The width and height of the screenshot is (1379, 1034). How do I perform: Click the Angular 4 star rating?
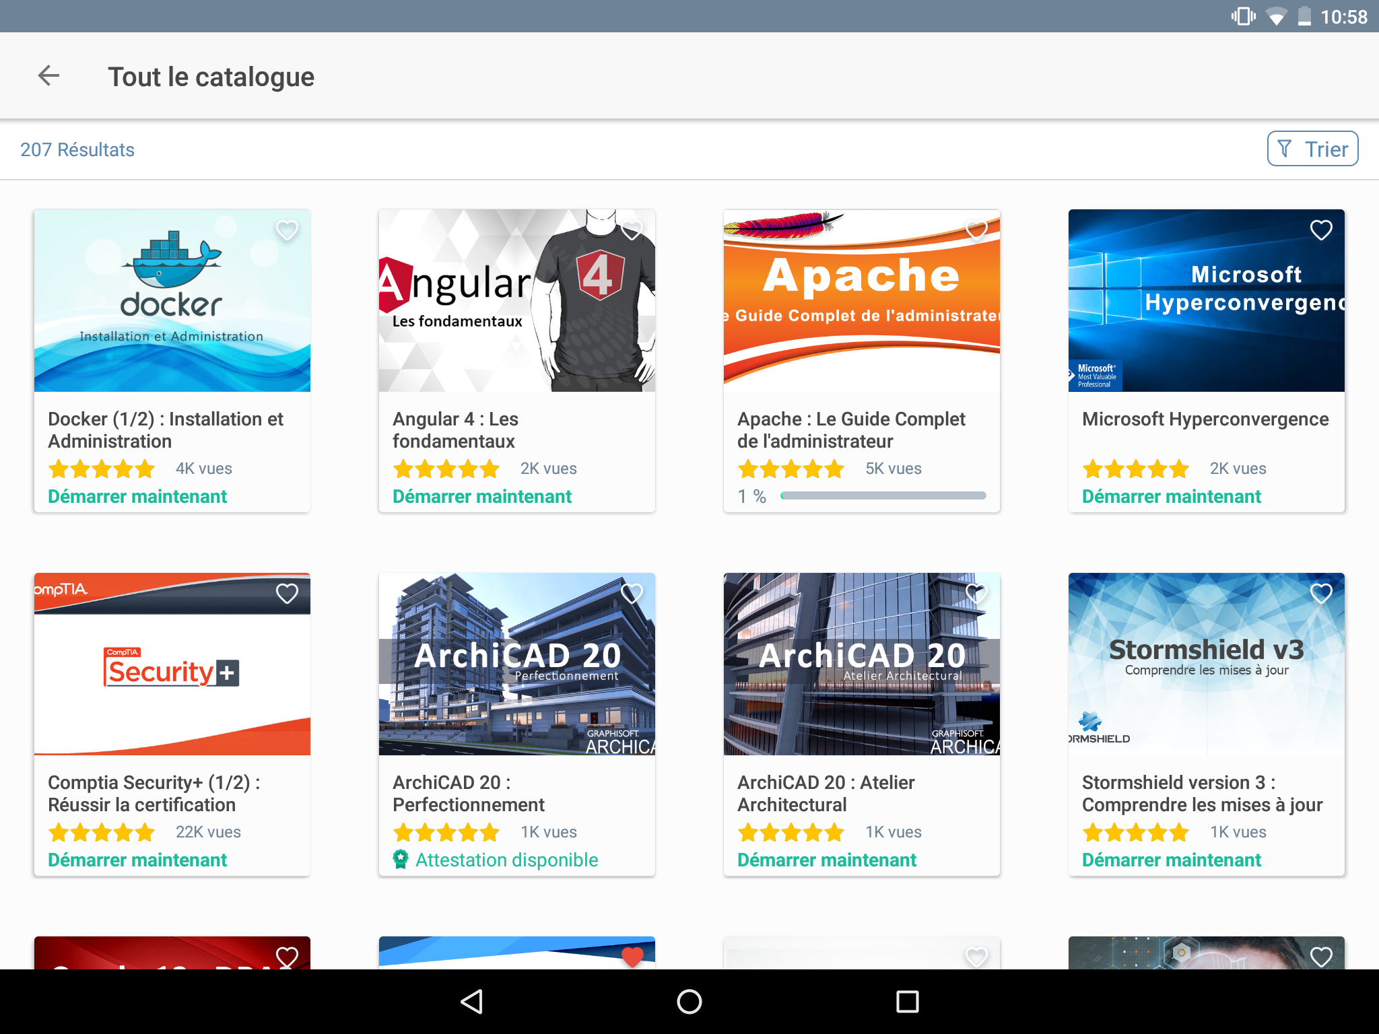pos(446,469)
